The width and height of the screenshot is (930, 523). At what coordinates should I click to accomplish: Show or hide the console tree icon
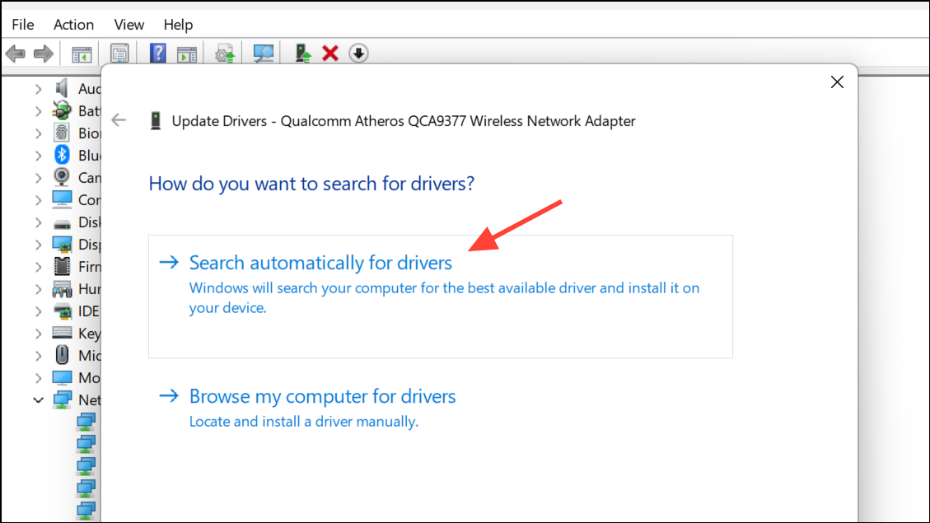pos(82,54)
